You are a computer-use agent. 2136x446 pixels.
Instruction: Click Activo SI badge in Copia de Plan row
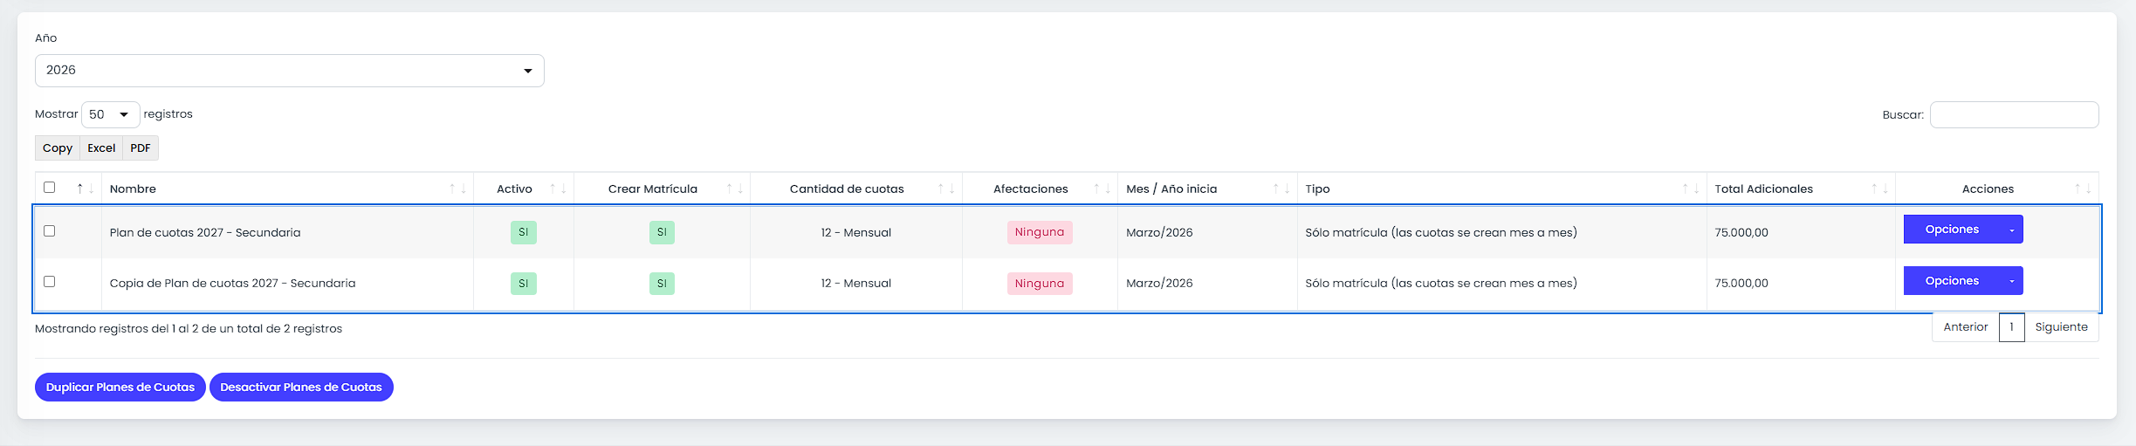coord(524,284)
